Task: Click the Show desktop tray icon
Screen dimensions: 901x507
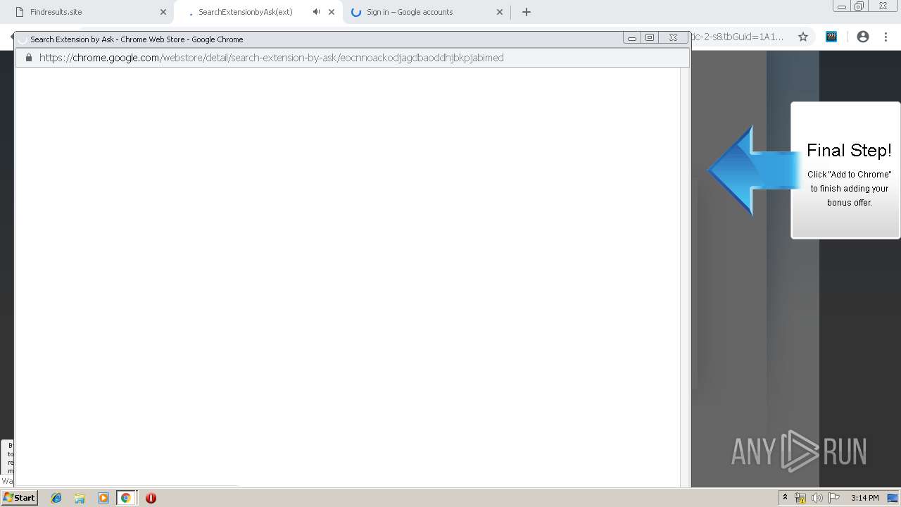Action: tap(893, 498)
